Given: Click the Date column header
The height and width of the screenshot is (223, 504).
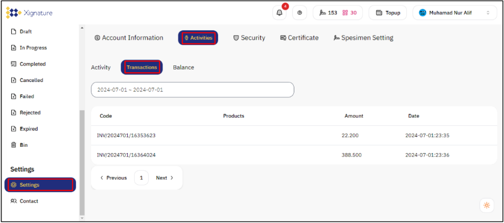Looking at the screenshot, I should point(414,116).
